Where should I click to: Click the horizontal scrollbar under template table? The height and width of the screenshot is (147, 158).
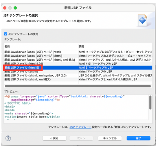tap(78, 86)
